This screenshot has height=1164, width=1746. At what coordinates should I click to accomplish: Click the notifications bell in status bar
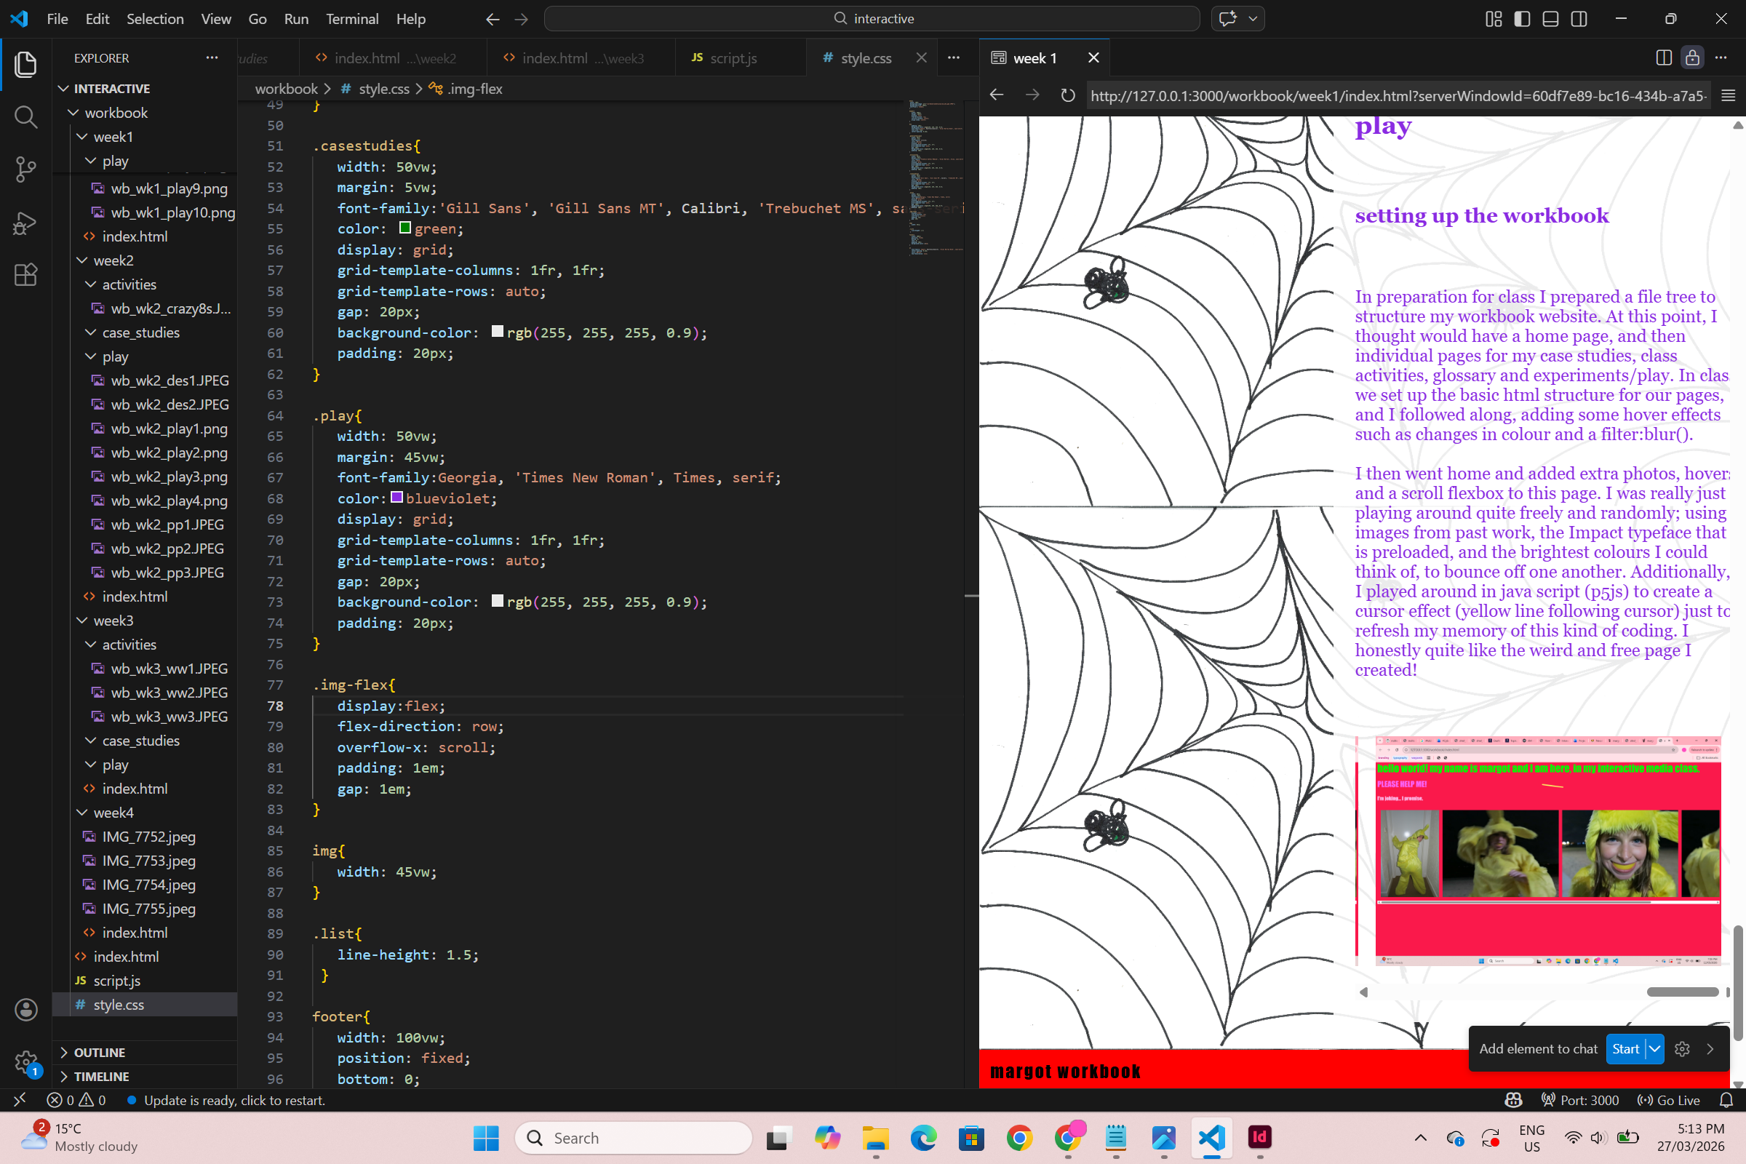(1726, 1100)
